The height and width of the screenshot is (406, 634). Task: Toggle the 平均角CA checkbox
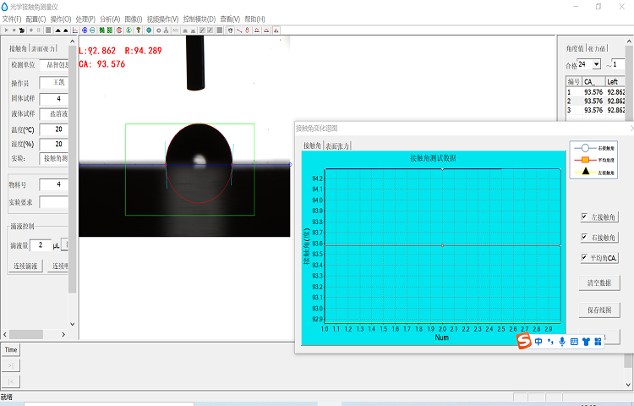586,258
